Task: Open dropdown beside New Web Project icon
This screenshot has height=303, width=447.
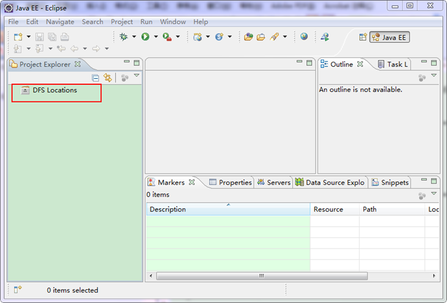Action: (x=208, y=37)
